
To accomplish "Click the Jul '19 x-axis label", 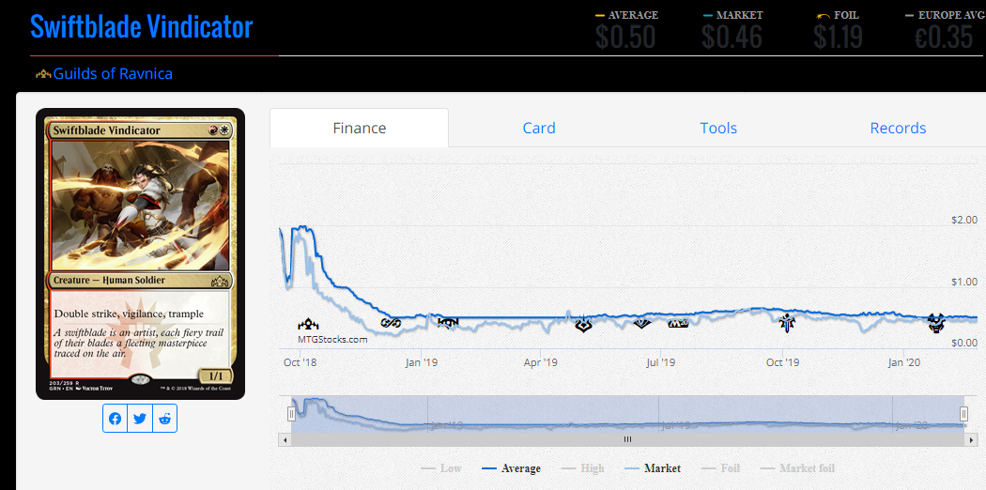I will 660,362.
